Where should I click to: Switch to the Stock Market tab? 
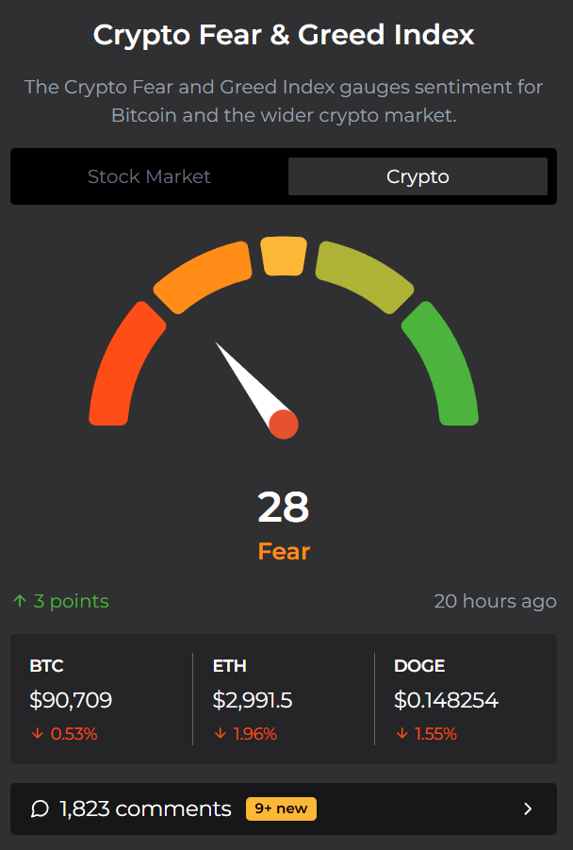coord(149,176)
